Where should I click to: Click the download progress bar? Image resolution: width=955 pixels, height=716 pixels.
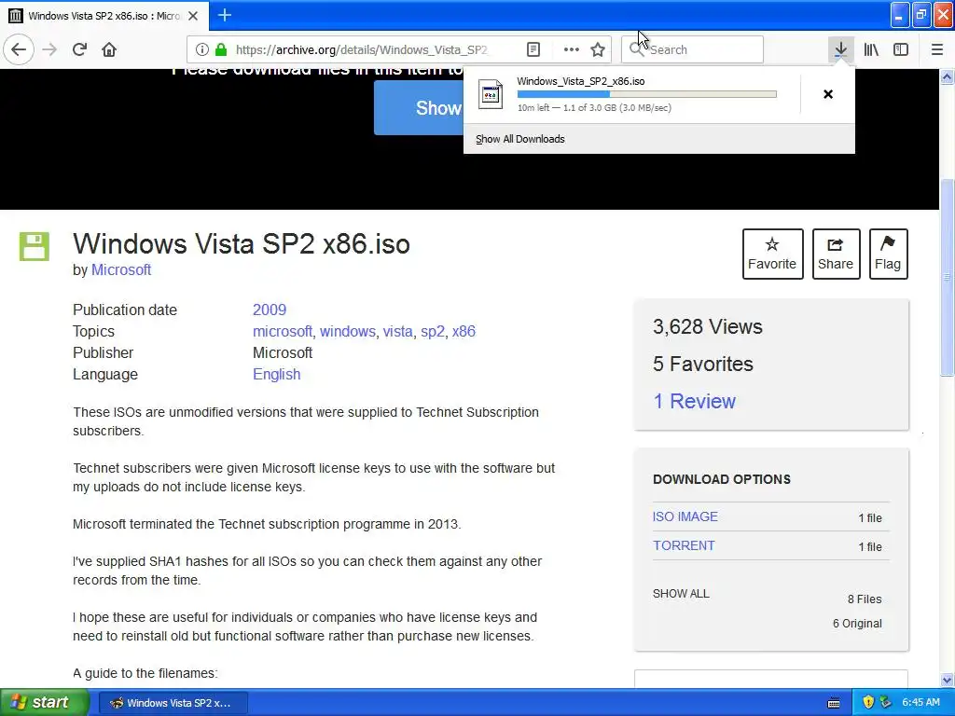[x=647, y=94]
